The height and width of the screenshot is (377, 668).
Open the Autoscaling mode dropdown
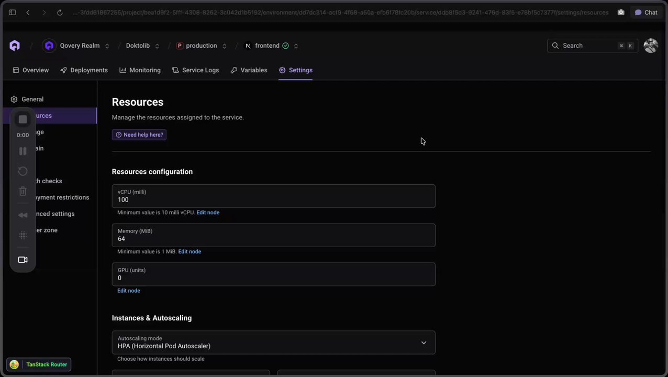273,342
